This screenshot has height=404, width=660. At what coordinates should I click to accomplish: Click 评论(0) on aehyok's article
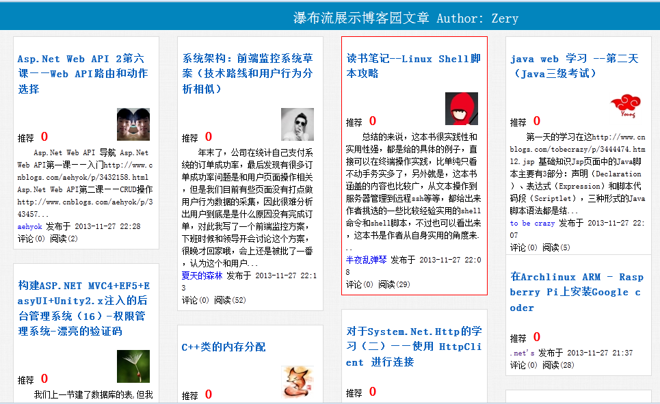tap(31, 239)
